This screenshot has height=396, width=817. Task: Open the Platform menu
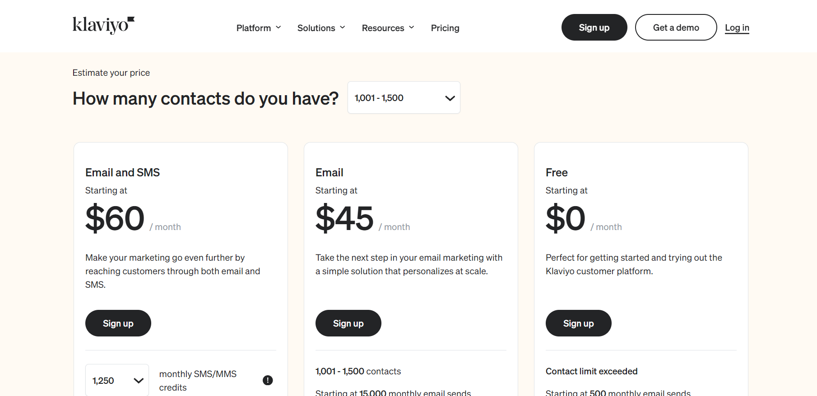[x=259, y=28]
